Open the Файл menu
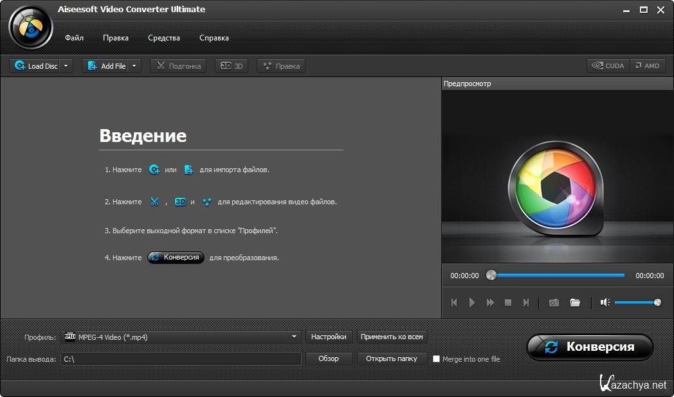Viewport: 674px width, 397px height. pos(74,38)
